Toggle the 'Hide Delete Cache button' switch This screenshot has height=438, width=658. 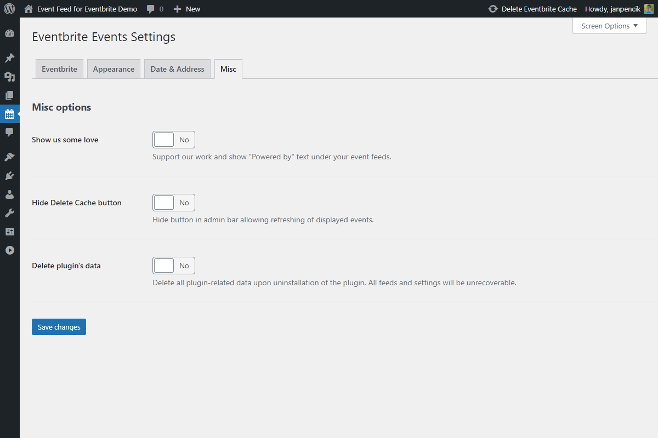click(x=173, y=203)
